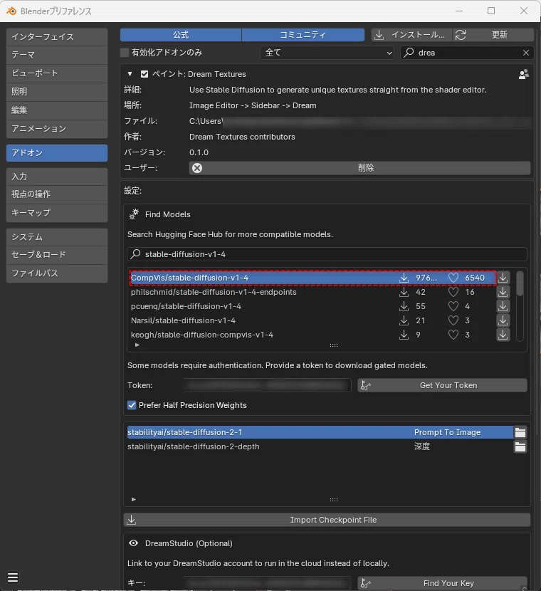Open the テーマ preferences section
This screenshot has height=591, width=541.
[57, 55]
